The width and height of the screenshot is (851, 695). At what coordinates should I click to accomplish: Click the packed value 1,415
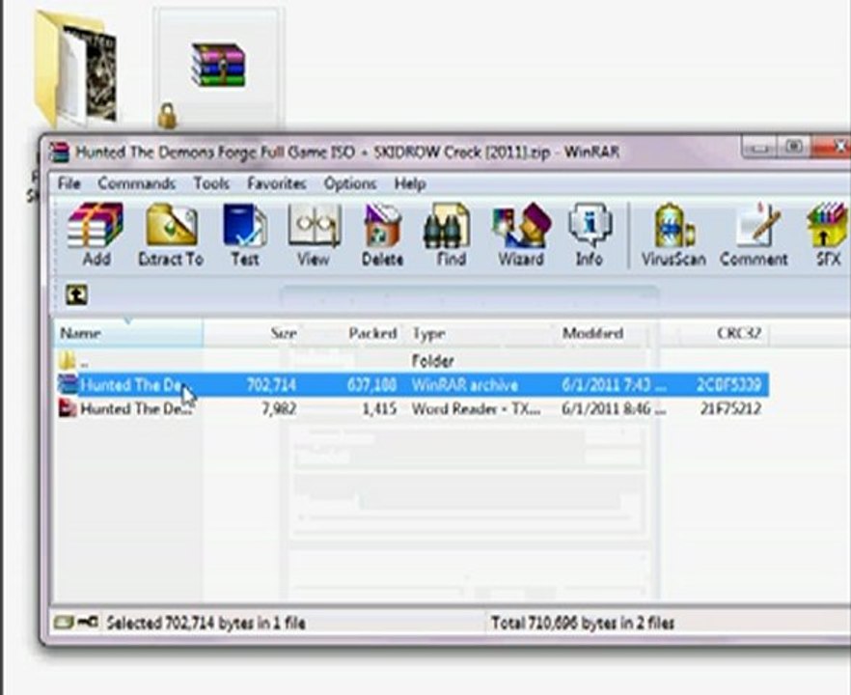pyautogui.click(x=379, y=408)
